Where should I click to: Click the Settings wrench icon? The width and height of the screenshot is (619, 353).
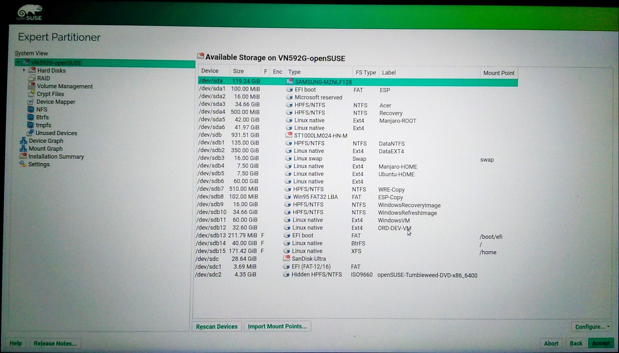[23, 164]
